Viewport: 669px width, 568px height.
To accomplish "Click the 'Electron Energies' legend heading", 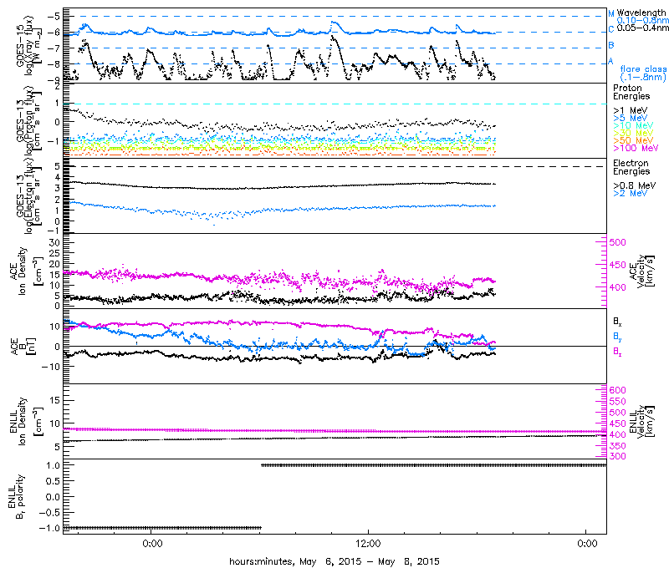I will 631,167.
